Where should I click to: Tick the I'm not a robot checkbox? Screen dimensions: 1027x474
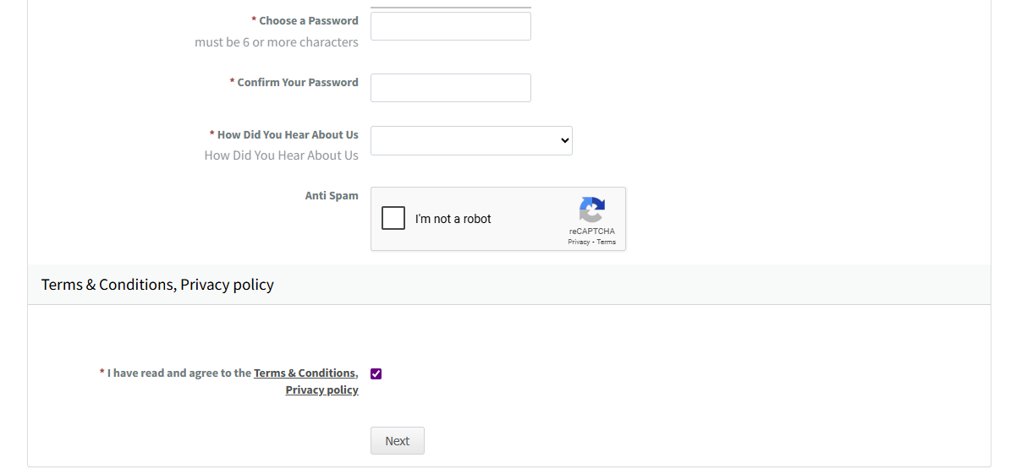393,218
